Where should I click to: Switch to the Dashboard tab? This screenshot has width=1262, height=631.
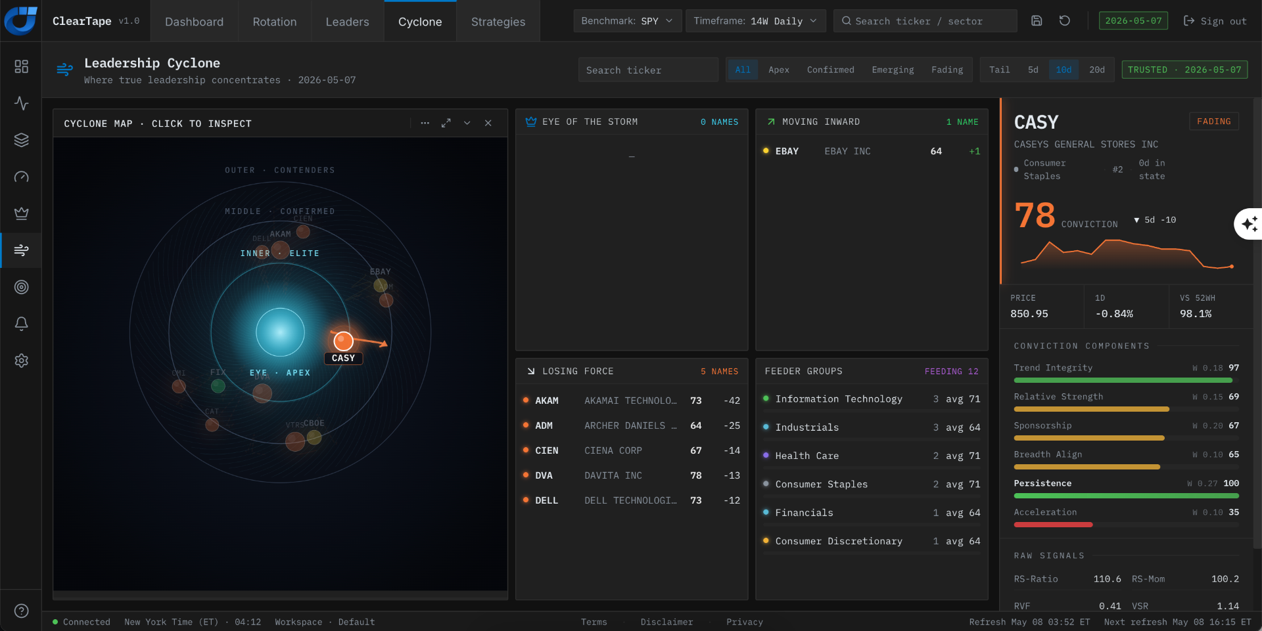194,22
